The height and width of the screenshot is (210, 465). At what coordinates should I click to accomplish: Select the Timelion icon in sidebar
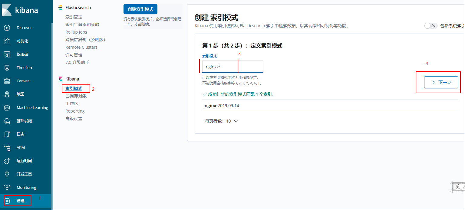[7, 67]
